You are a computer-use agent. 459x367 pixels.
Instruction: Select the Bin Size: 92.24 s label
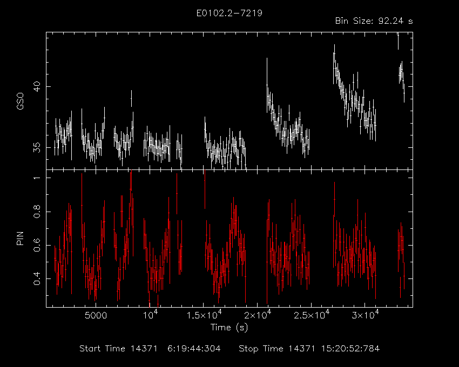[x=374, y=21]
